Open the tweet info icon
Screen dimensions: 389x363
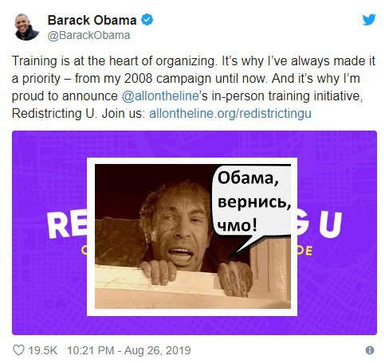370,350
